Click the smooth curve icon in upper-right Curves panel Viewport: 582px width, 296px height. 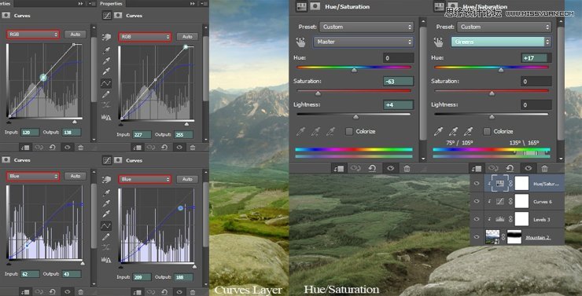(106, 106)
